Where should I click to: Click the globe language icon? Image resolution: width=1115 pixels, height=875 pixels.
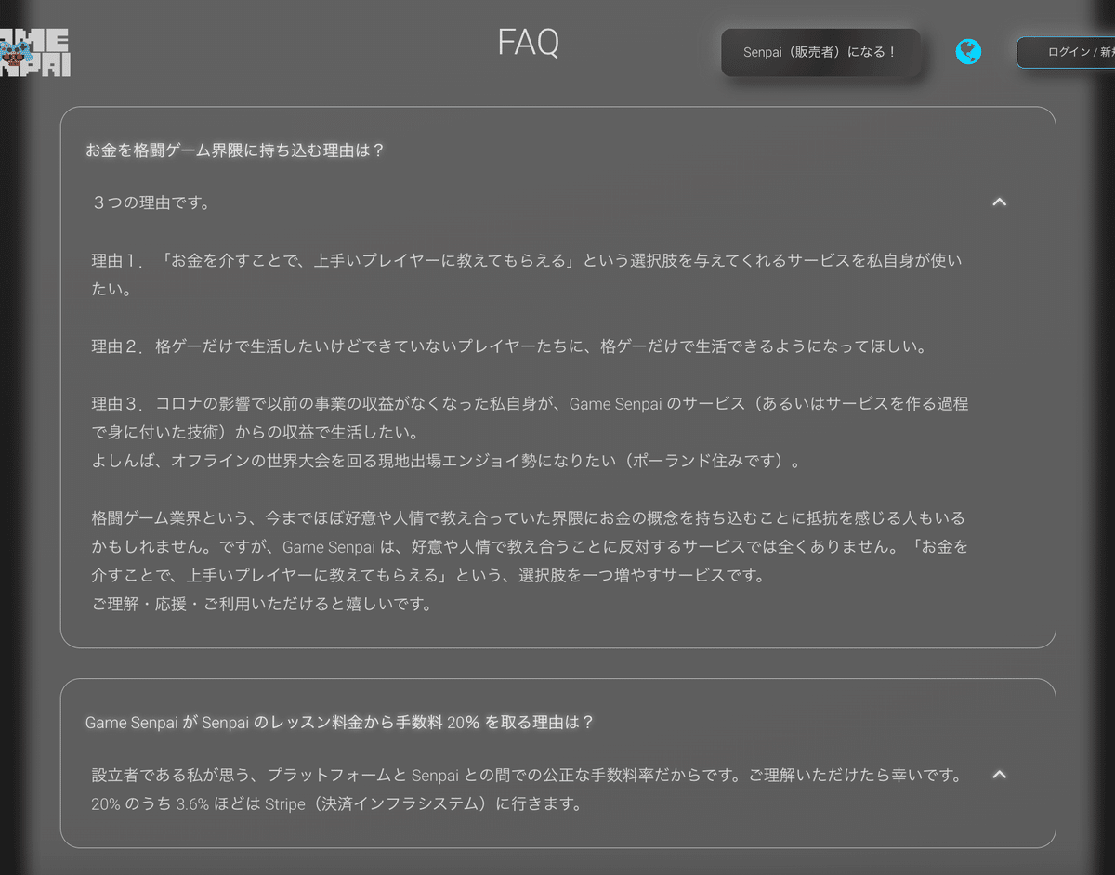pos(968,52)
